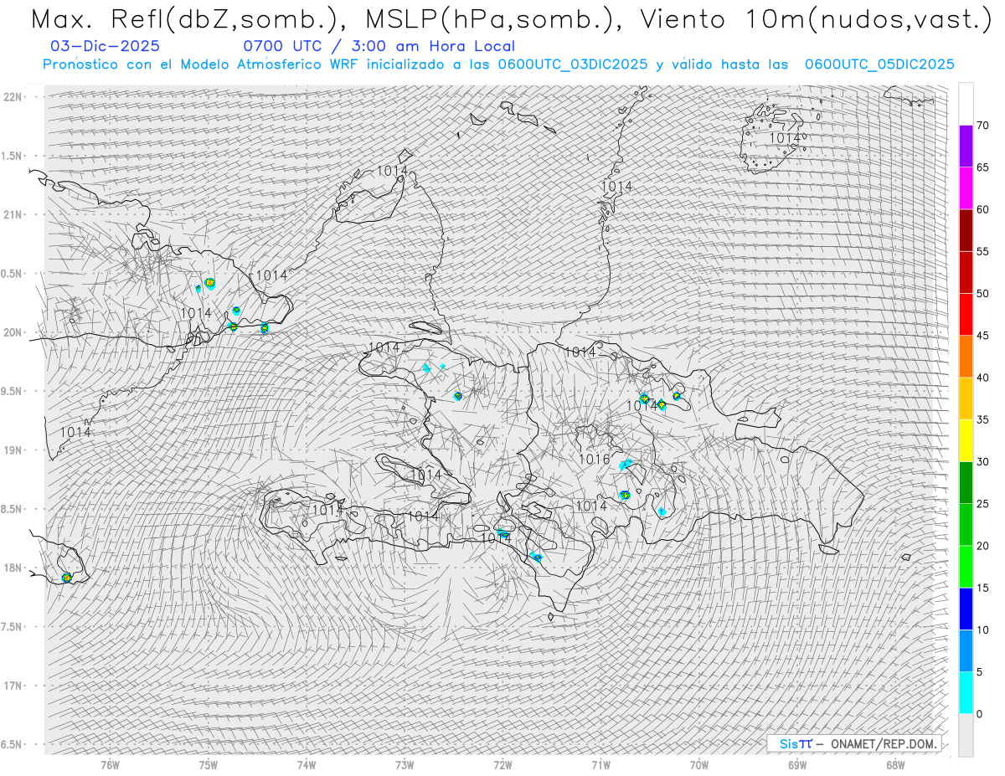
Task: Click the colorbar segment between 20 and 25
Action: coord(966,524)
